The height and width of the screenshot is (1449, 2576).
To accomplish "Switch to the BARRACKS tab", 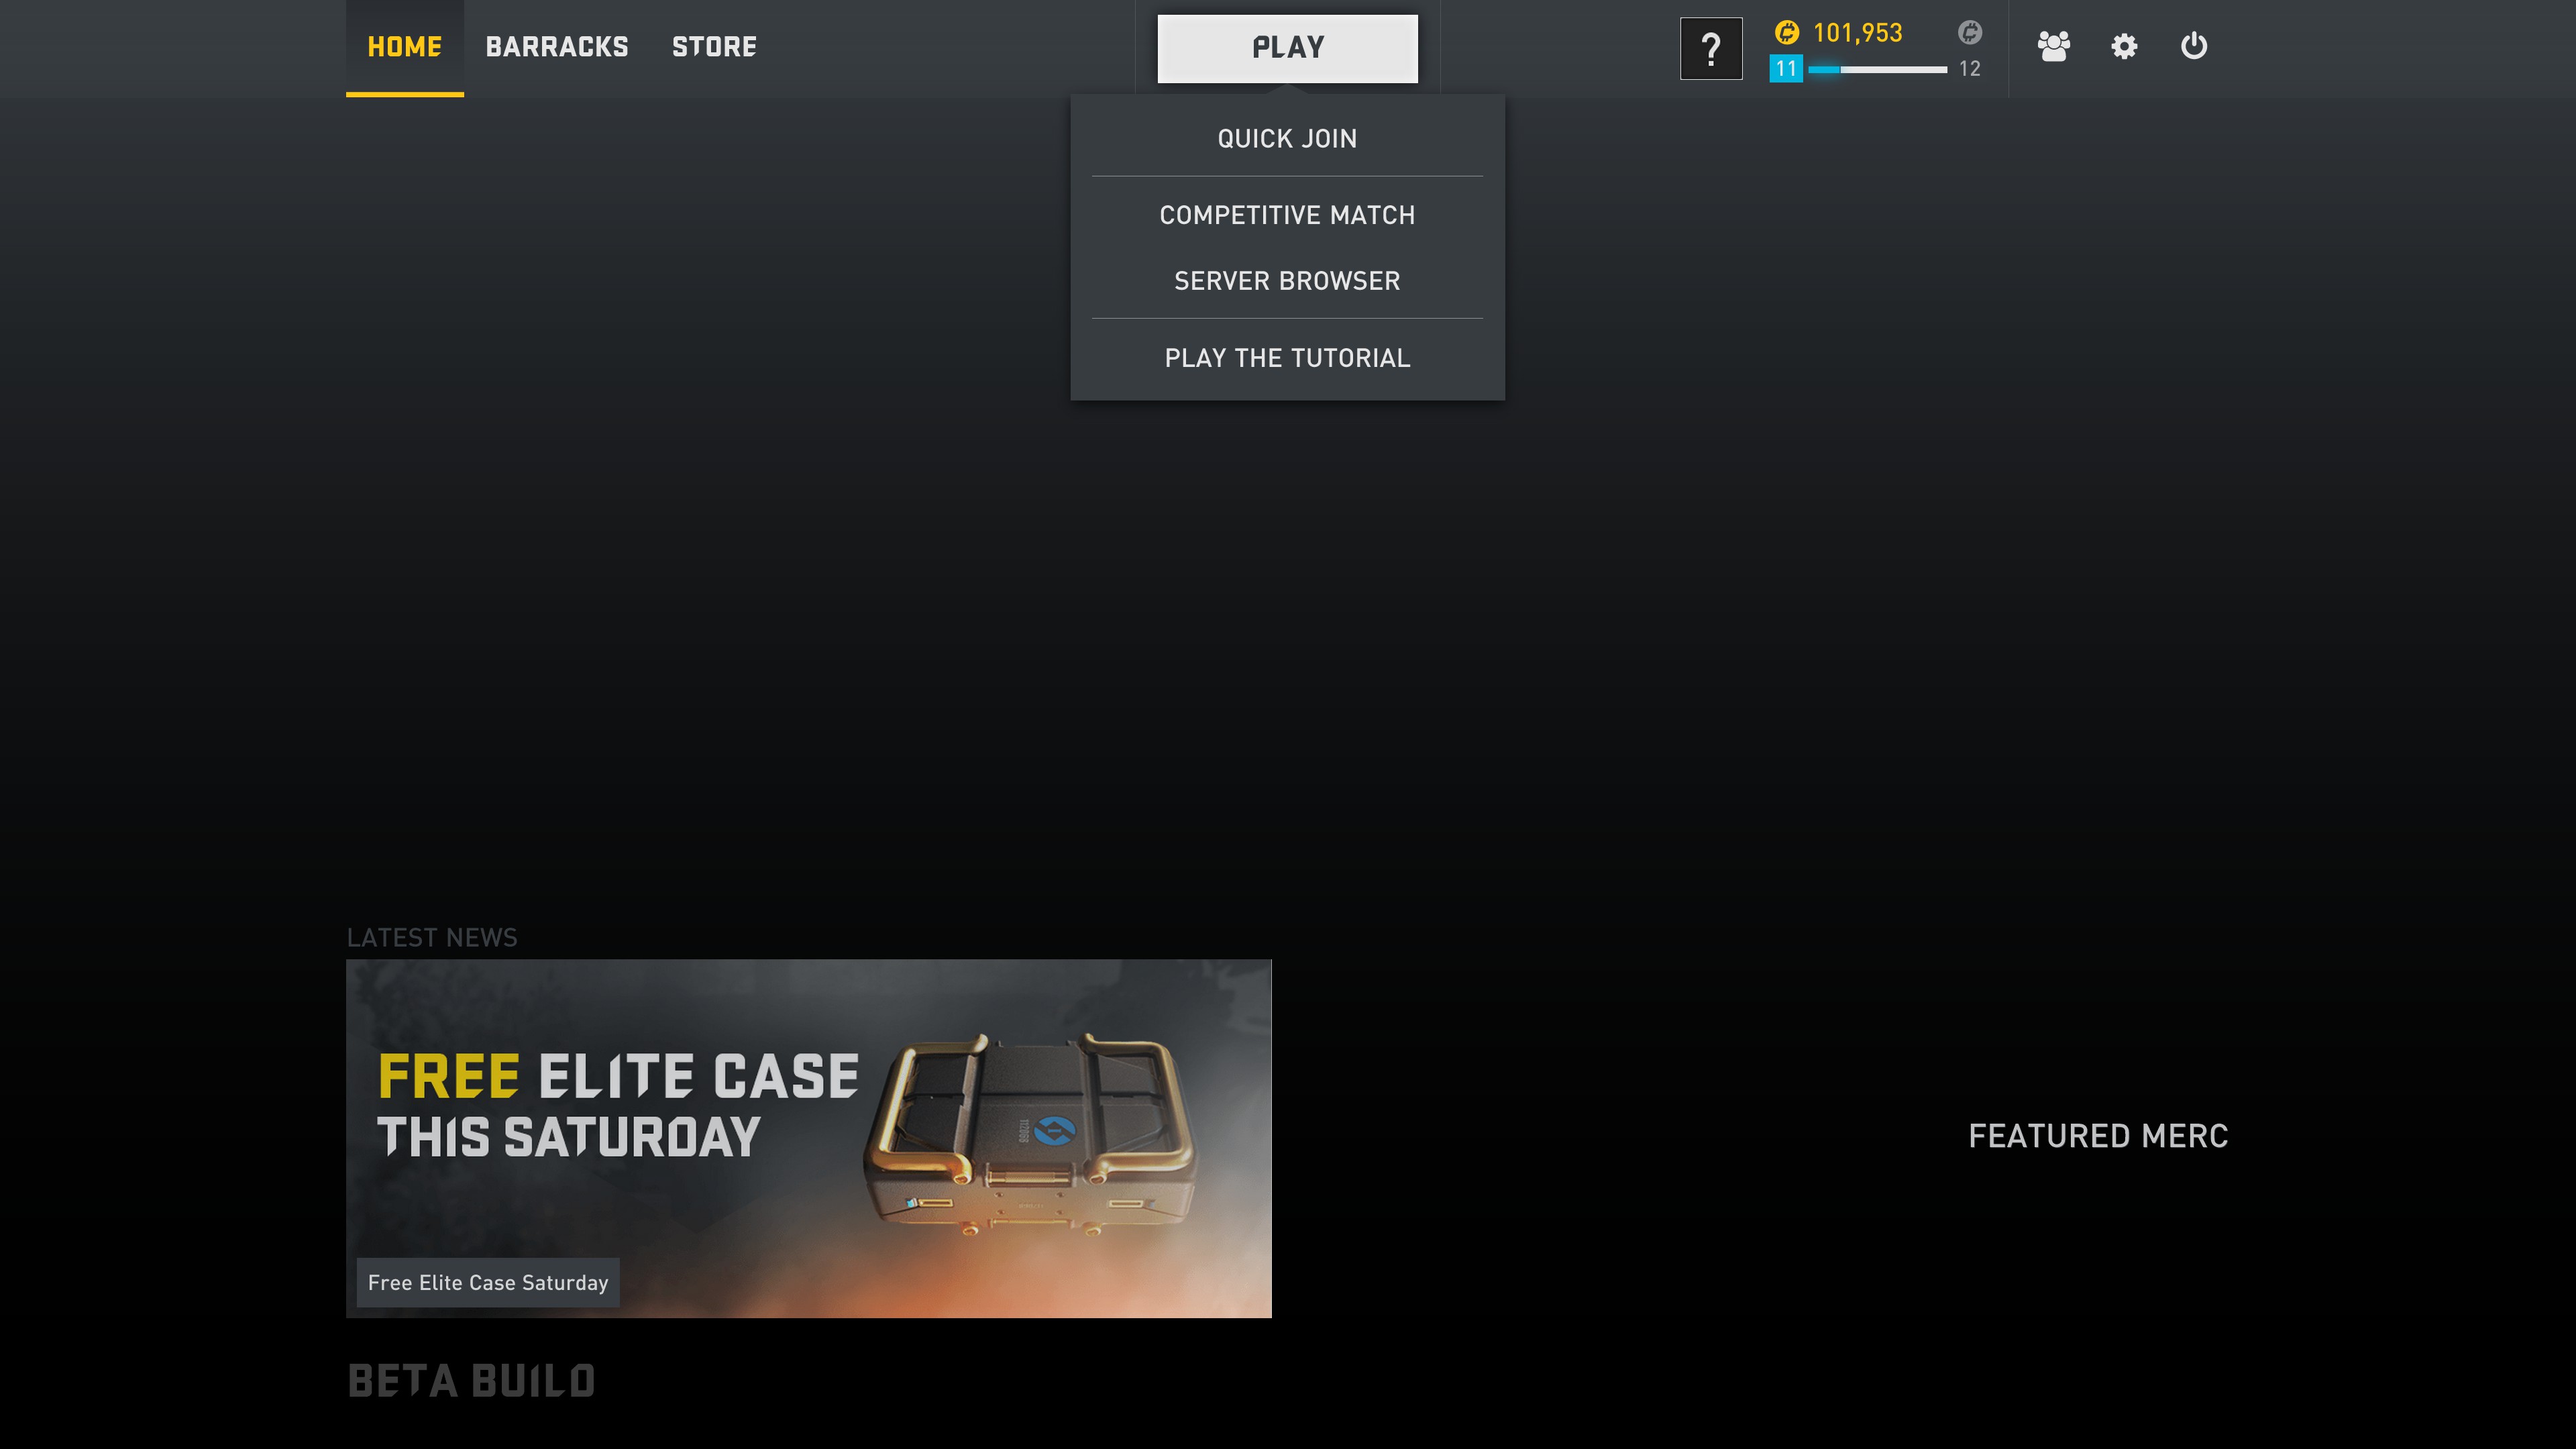I will click(x=557, y=47).
